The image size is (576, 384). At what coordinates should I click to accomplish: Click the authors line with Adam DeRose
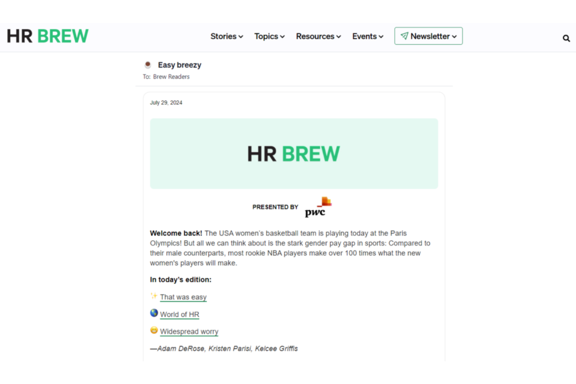224,349
